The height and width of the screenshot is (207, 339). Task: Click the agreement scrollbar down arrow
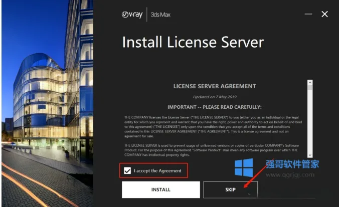tap(310, 155)
